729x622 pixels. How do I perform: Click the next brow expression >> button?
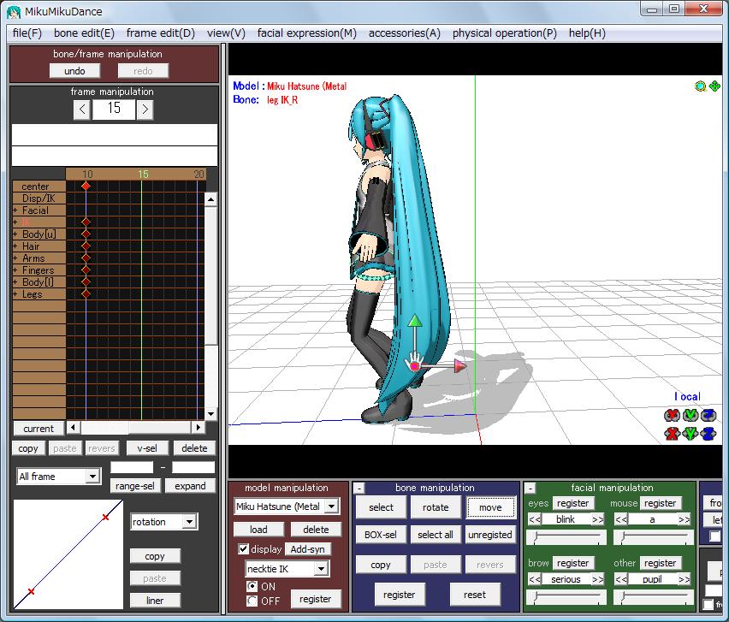pos(597,579)
